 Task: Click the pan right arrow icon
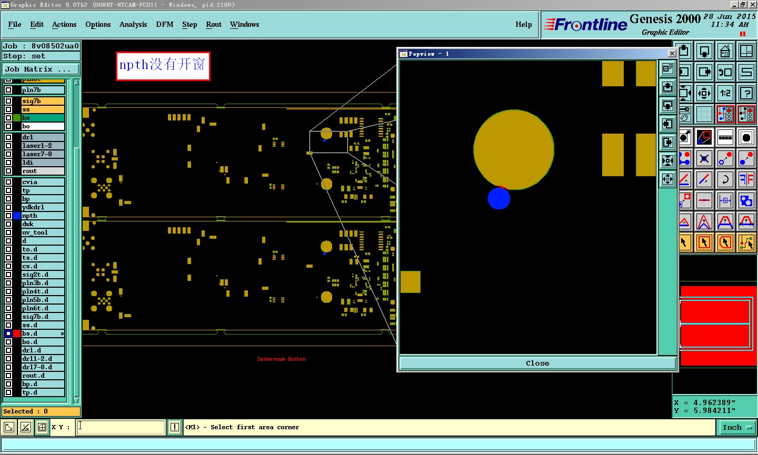(x=704, y=72)
